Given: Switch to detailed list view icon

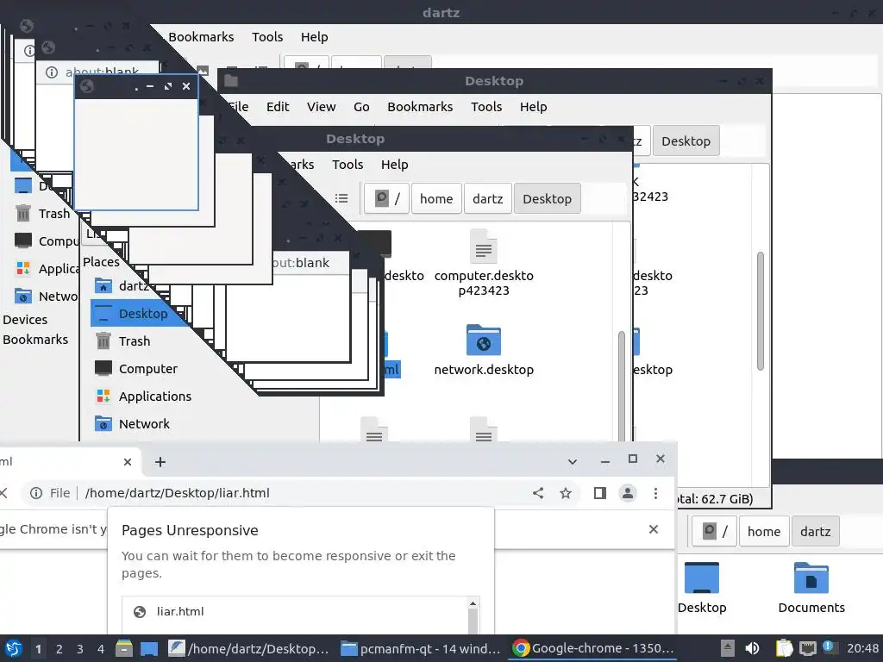Looking at the screenshot, I should click(341, 198).
